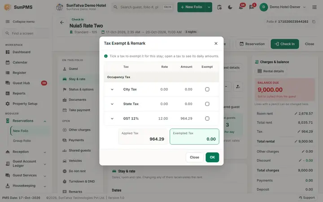This screenshot has height=202, width=323.
Task: Close the Tax Exempt & Remark dialog with X
Action: [216, 43]
